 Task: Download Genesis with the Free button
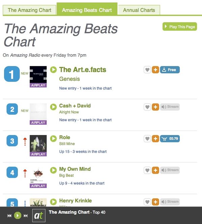170,70
